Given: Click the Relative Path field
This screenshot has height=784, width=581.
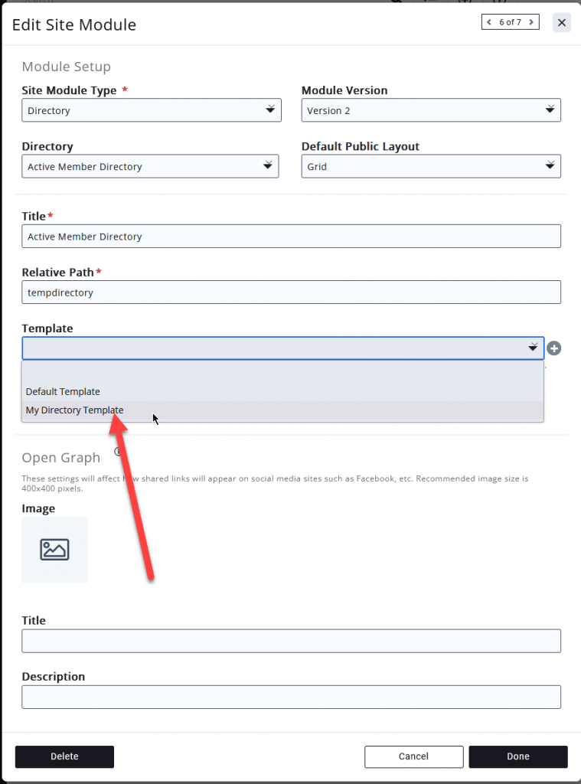Looking at the screenshot, I should coord(291,292).
